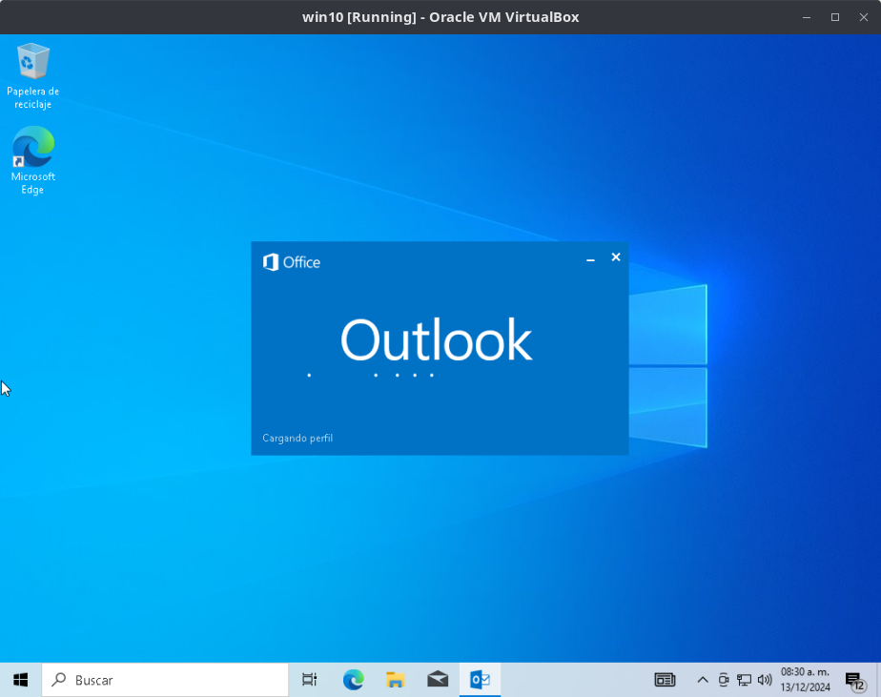Open network status in system tray
Screen dimensions: 881x697
coord(744,680)
